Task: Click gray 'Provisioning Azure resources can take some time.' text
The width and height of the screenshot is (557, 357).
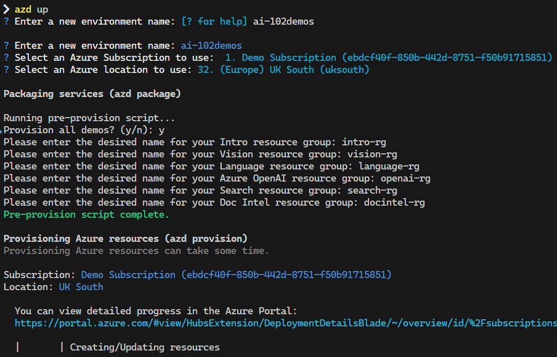Action: click(x=137, y=250)
